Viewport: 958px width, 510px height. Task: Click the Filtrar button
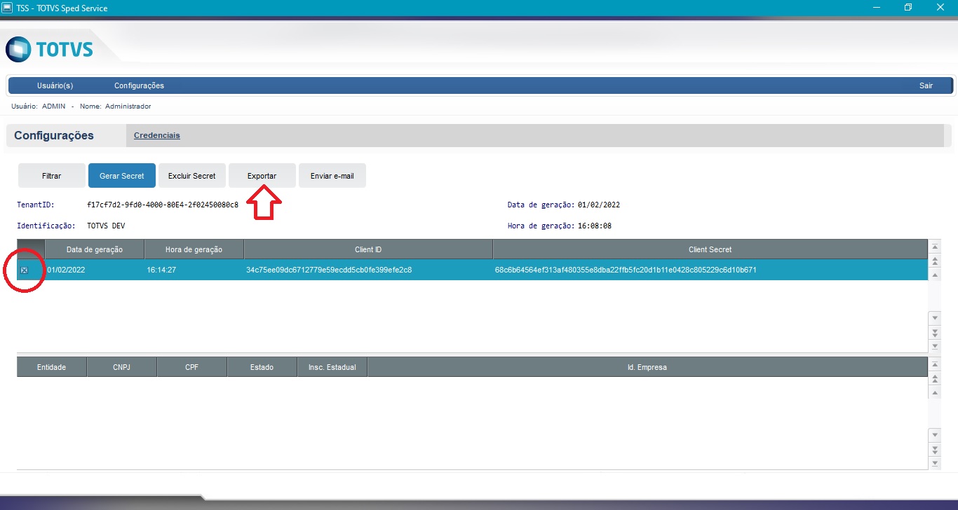tap(52, 176)
